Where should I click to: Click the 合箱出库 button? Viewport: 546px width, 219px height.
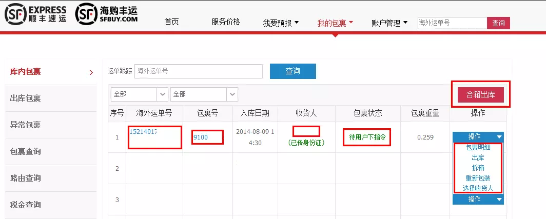[x=480, y=95]
